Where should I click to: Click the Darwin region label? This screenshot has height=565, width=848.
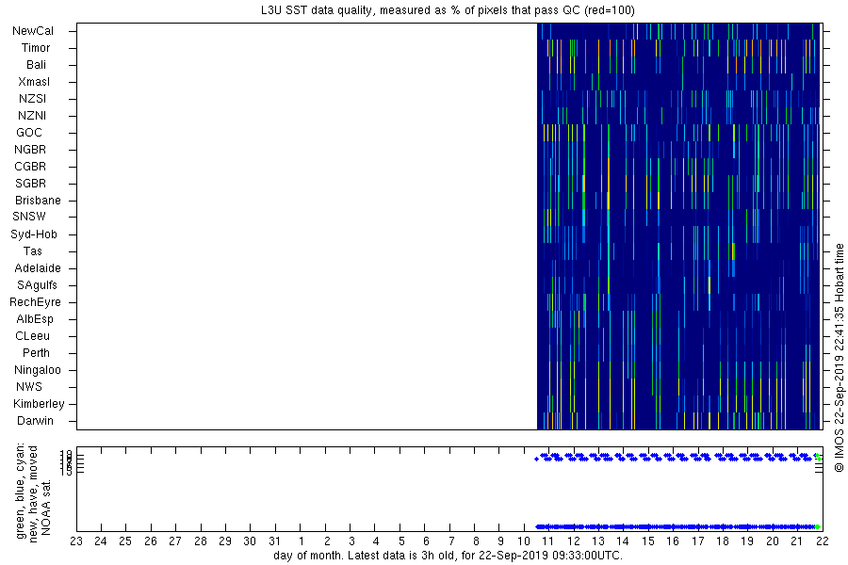click(35, 421)
